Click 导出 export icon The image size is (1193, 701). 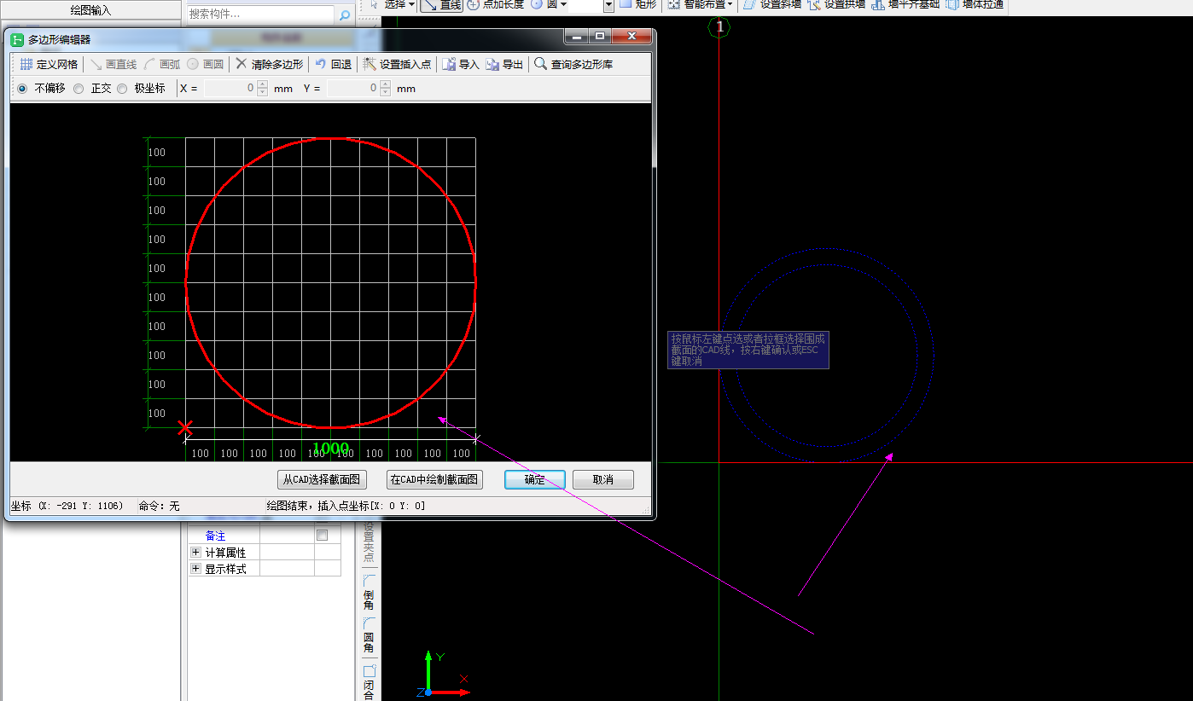tap(492, 64)
